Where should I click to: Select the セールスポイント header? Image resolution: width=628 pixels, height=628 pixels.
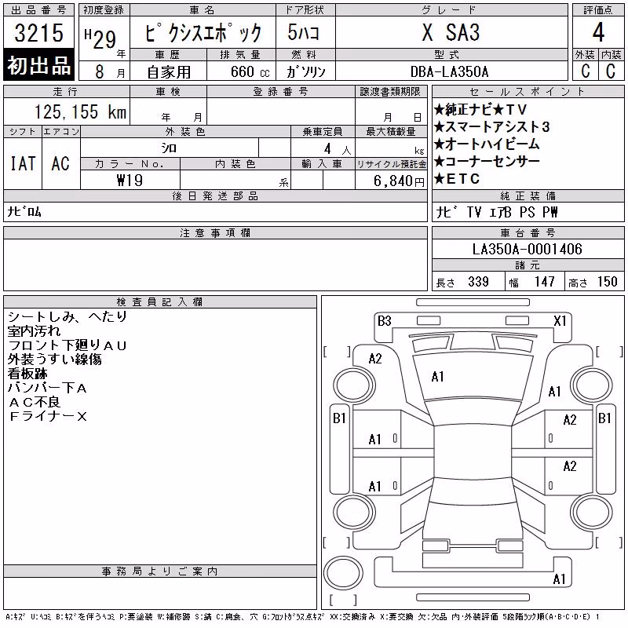(x=528, y=92)
